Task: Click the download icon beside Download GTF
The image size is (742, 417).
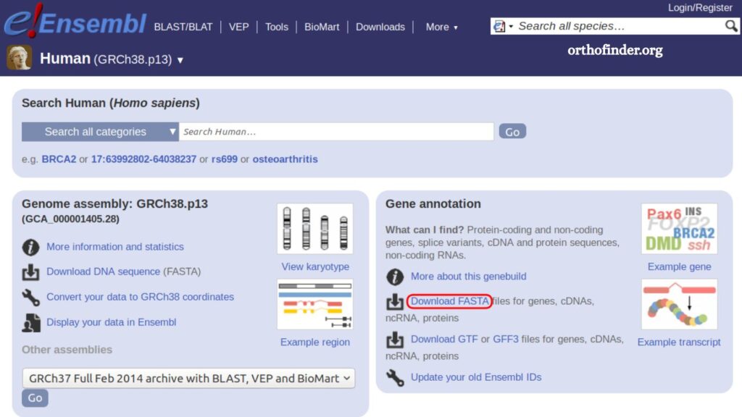Action: click(395, 340)
